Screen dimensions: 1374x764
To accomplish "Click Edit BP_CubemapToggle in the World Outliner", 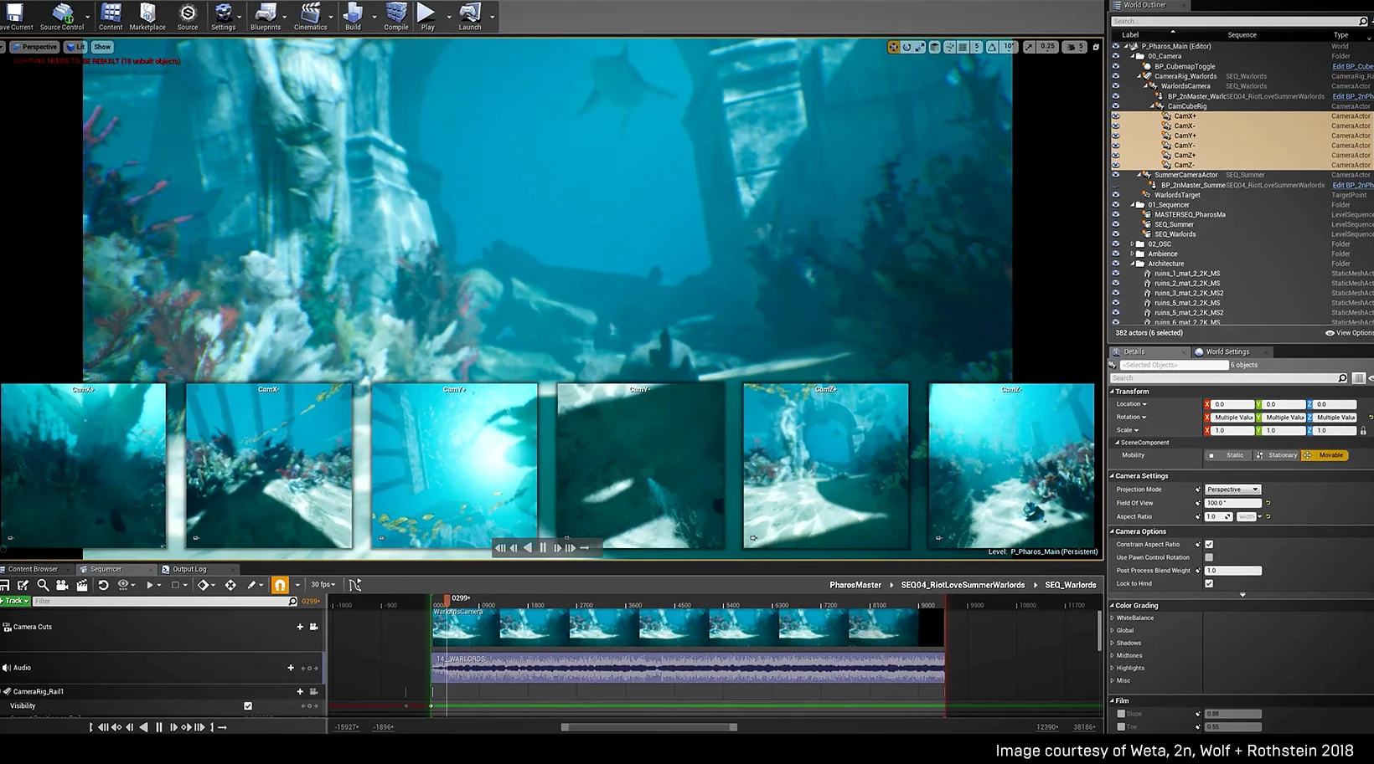I will pos(1352,66).
